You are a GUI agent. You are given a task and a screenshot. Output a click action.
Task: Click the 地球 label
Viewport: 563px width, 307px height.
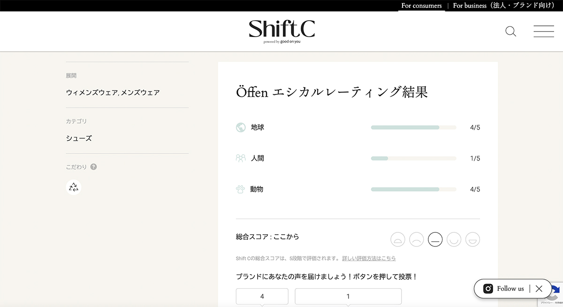tap(258, 127)
